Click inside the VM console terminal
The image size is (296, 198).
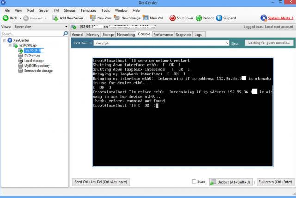[x=183, y=112]
